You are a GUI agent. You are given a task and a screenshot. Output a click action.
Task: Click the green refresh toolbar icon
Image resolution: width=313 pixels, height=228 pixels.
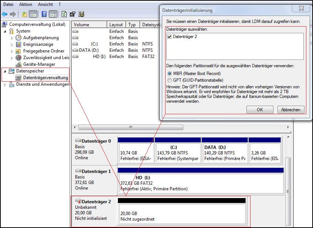coord(64,14)
